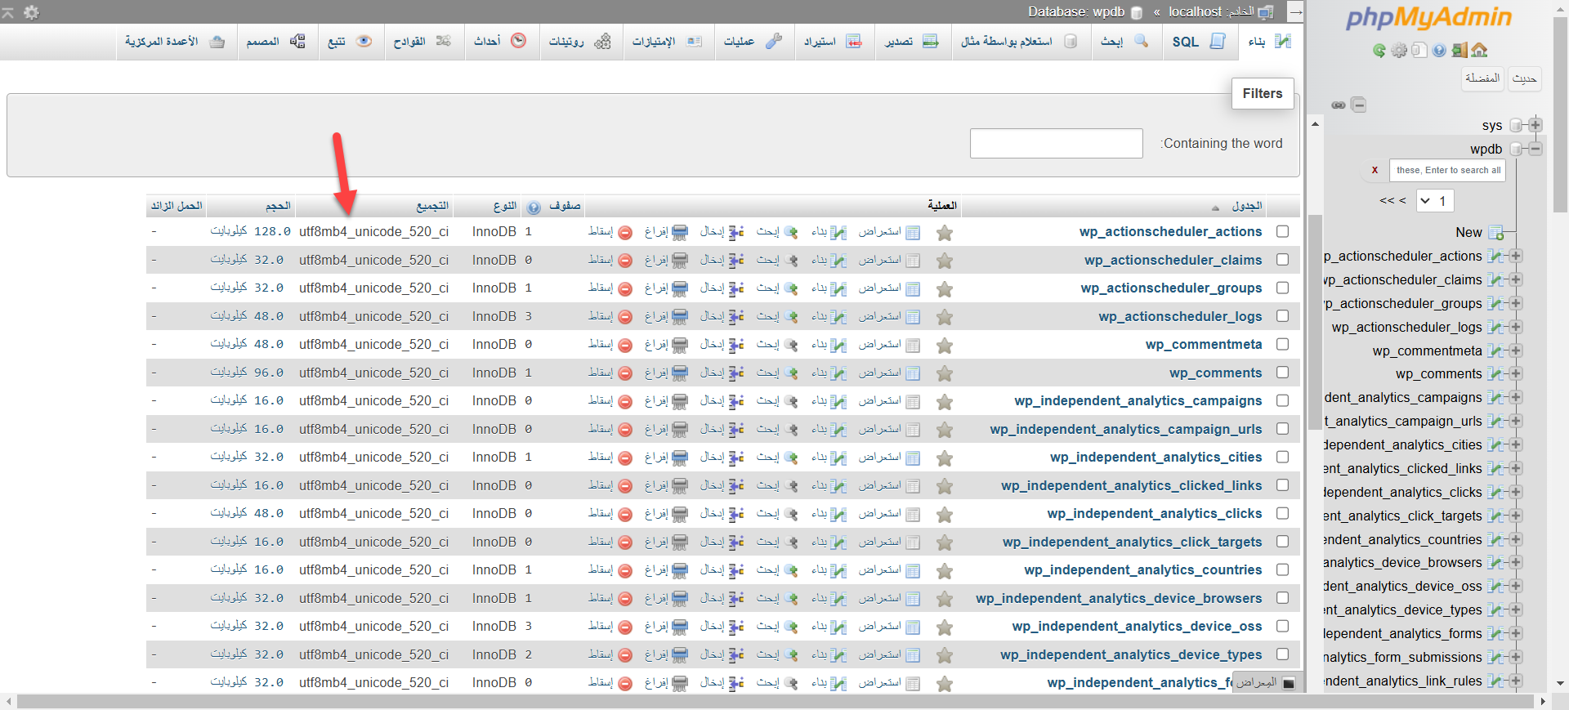Click the 'Containing the word' filter field
The height and width of the screenshot is (710, 1569).
pyautogui.click(x=1056, y=144)
